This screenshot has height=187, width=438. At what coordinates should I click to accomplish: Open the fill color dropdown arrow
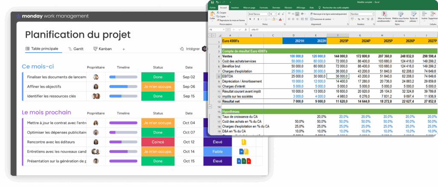pyautogui.click(x=277, y=19)
